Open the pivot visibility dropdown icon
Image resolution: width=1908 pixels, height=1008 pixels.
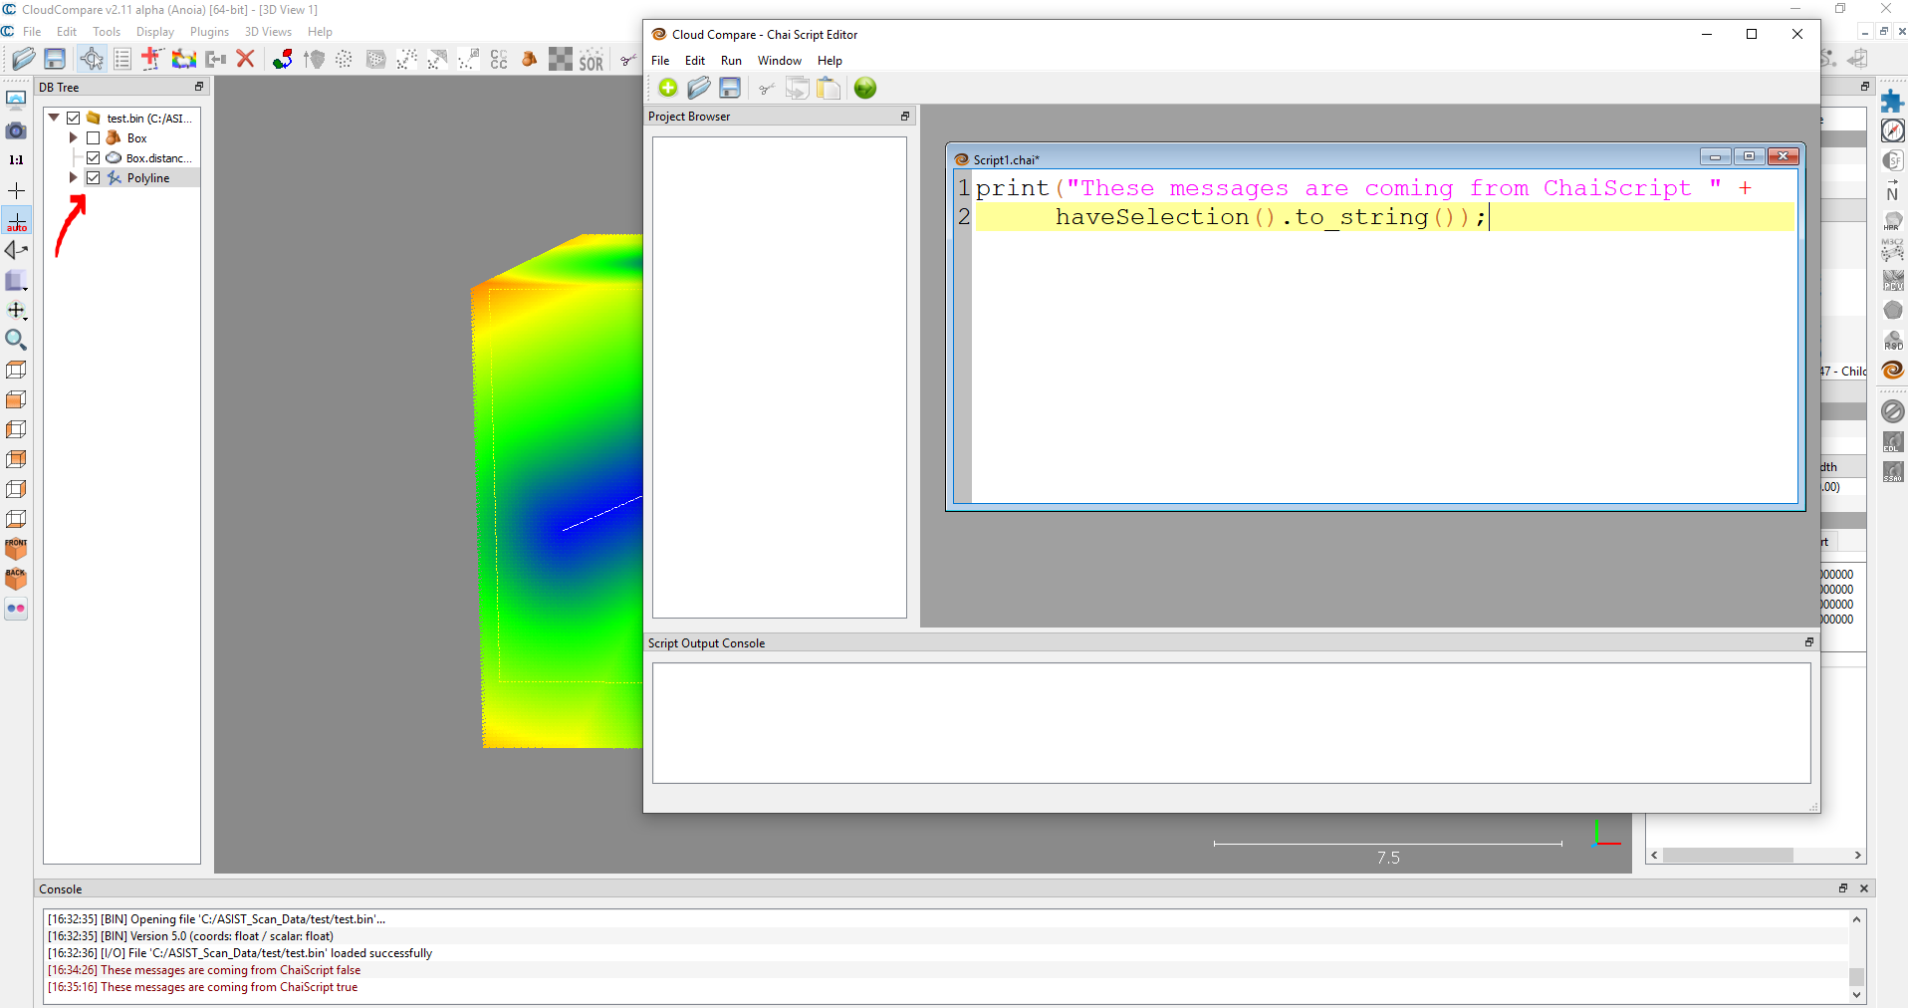(x=17, y=311)
